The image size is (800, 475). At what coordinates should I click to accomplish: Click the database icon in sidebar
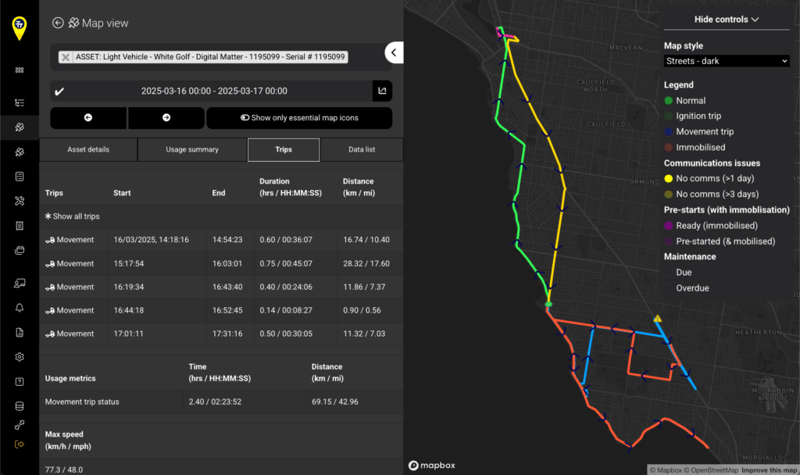(20, 405)
